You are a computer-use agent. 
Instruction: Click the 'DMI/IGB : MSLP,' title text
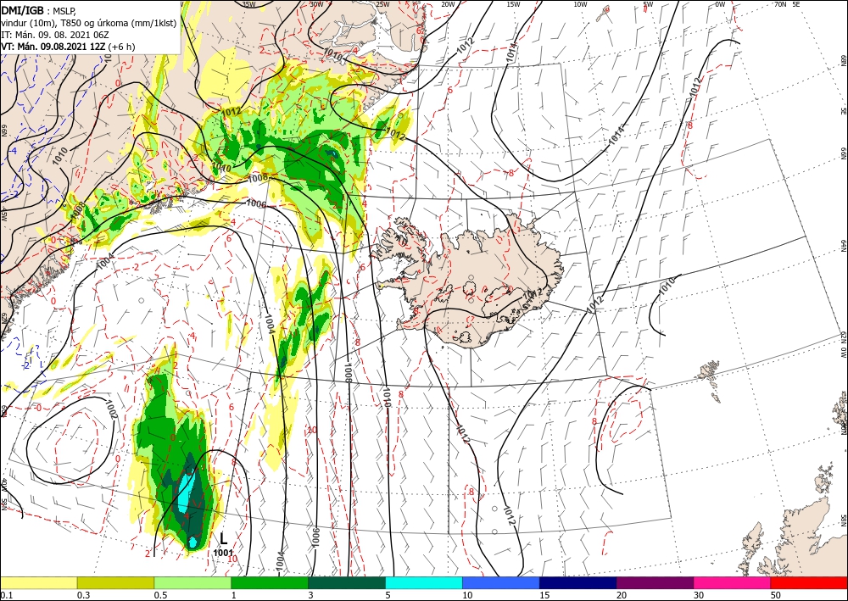click(38, 11)
